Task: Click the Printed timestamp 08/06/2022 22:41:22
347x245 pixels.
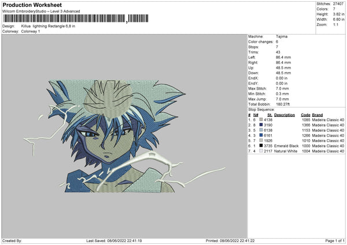Action: [237, 240]
